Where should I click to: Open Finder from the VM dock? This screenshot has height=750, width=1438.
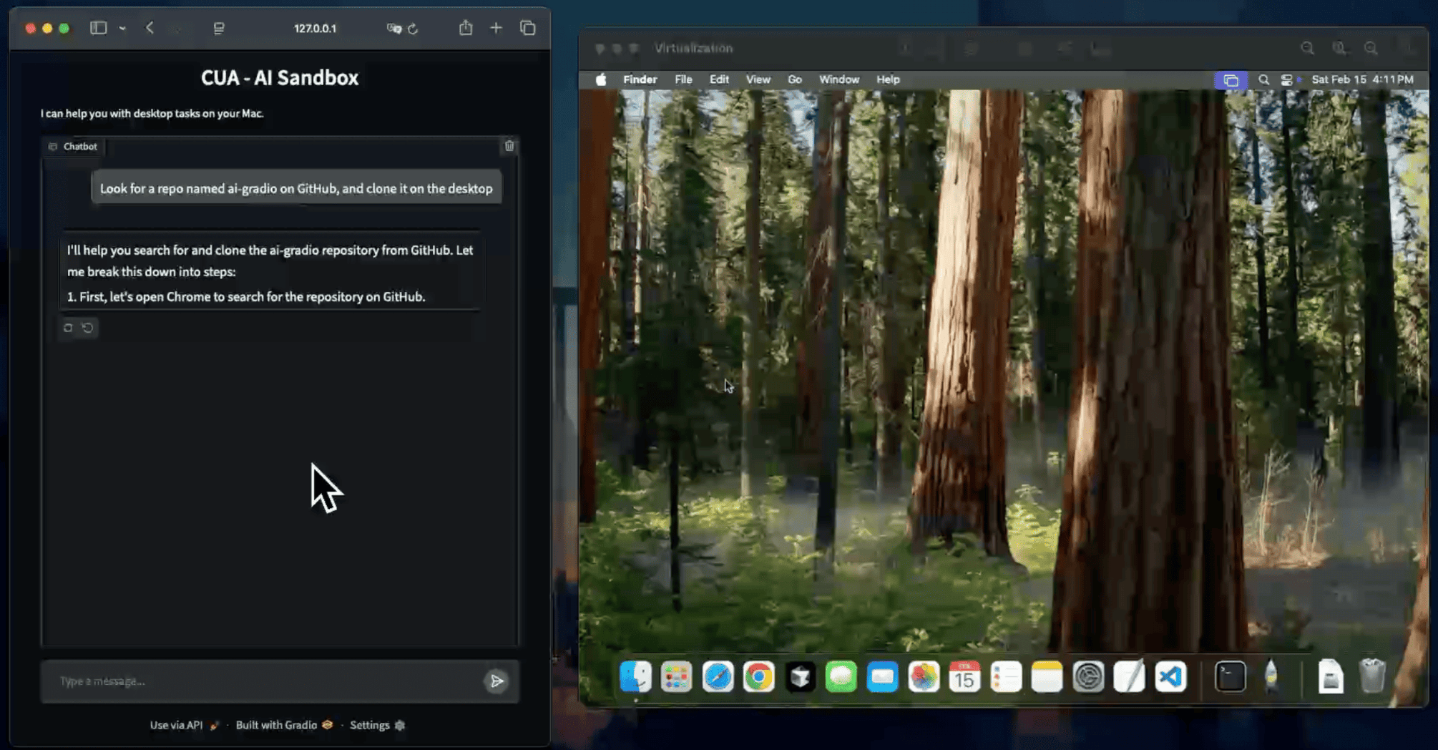(x=635, y=676)
